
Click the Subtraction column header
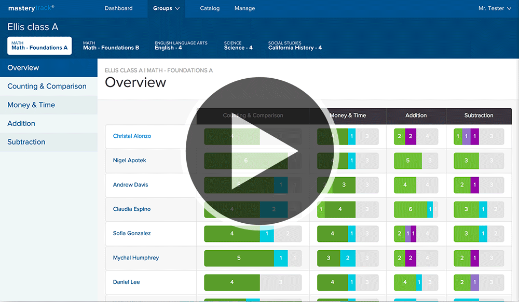click(479, 116)
